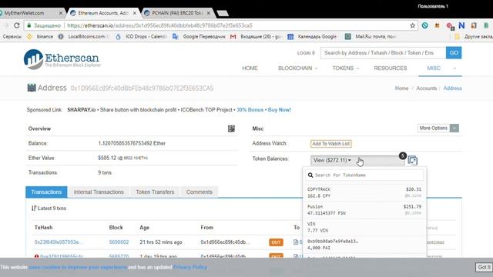Open a new browser tab
The width and height of the screenshot is (493, 277).
(x=223, y=13)
